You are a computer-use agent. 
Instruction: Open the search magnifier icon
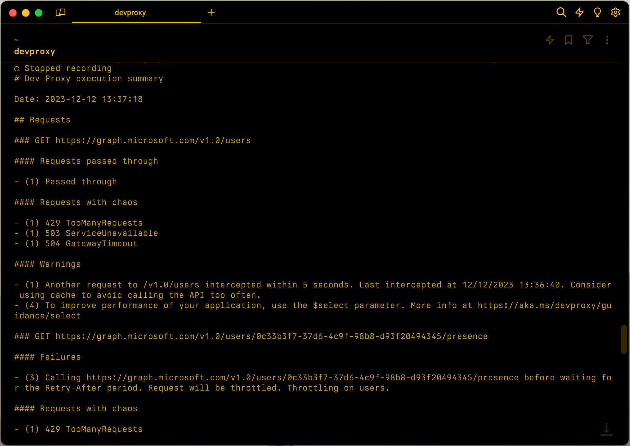pyautogui.click(x=561, y=13)
